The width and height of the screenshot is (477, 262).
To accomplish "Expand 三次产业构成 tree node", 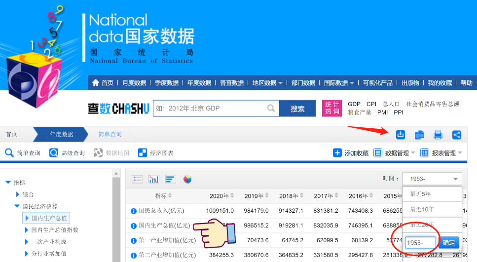I will [27, 242].
